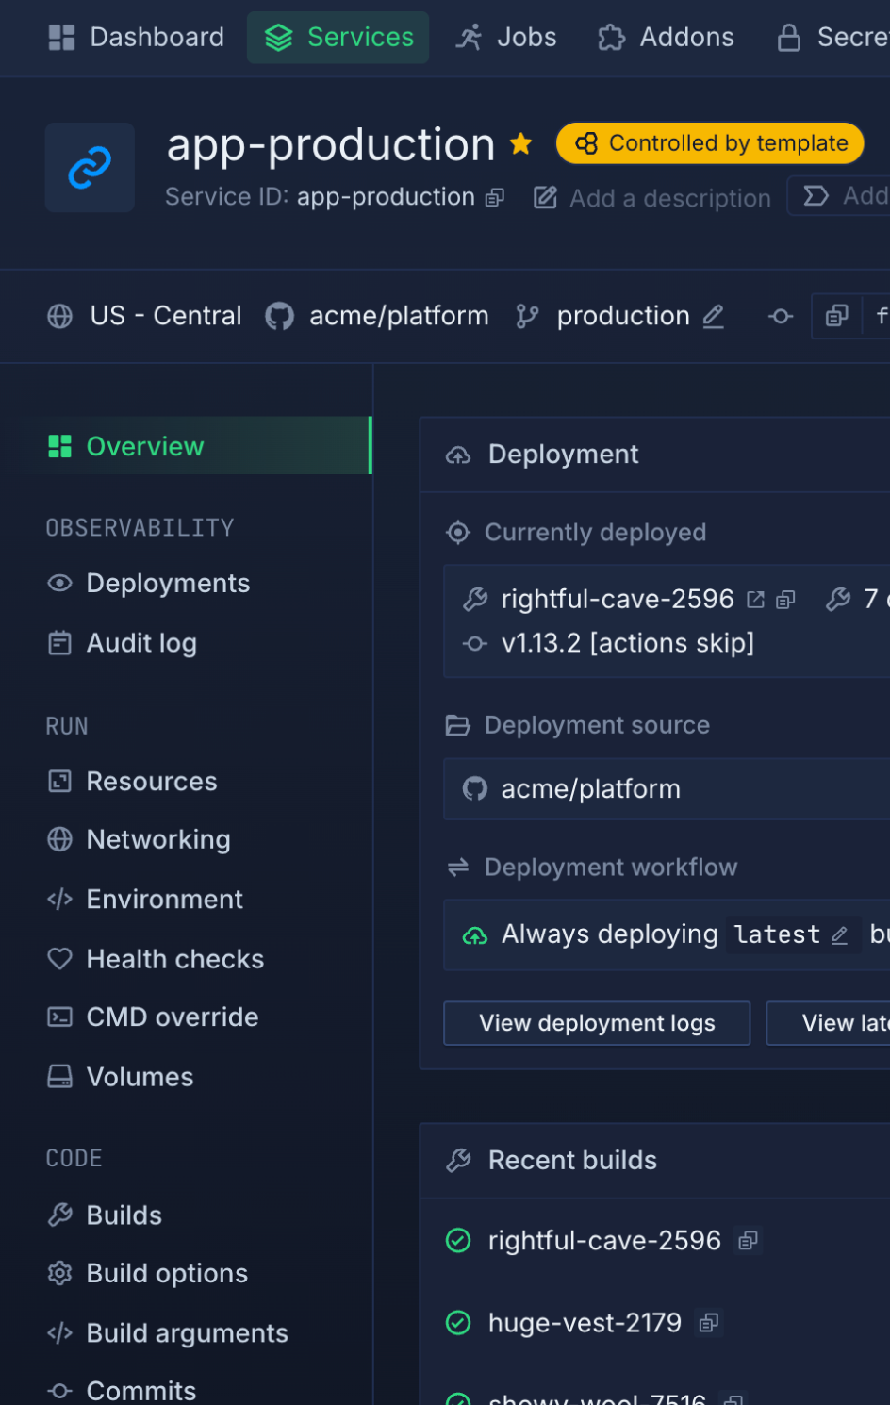
Task: Go to the Jobs tab
Action: 506,38
